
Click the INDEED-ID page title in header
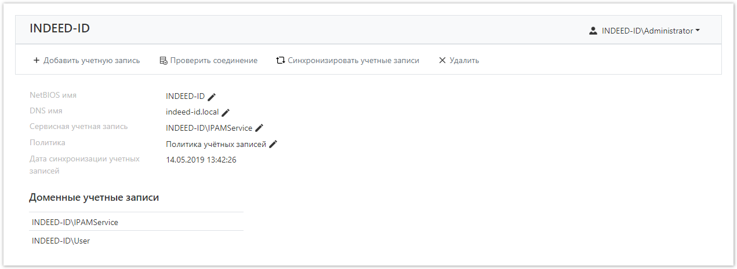pyautogui.click(x=60, y=28)
